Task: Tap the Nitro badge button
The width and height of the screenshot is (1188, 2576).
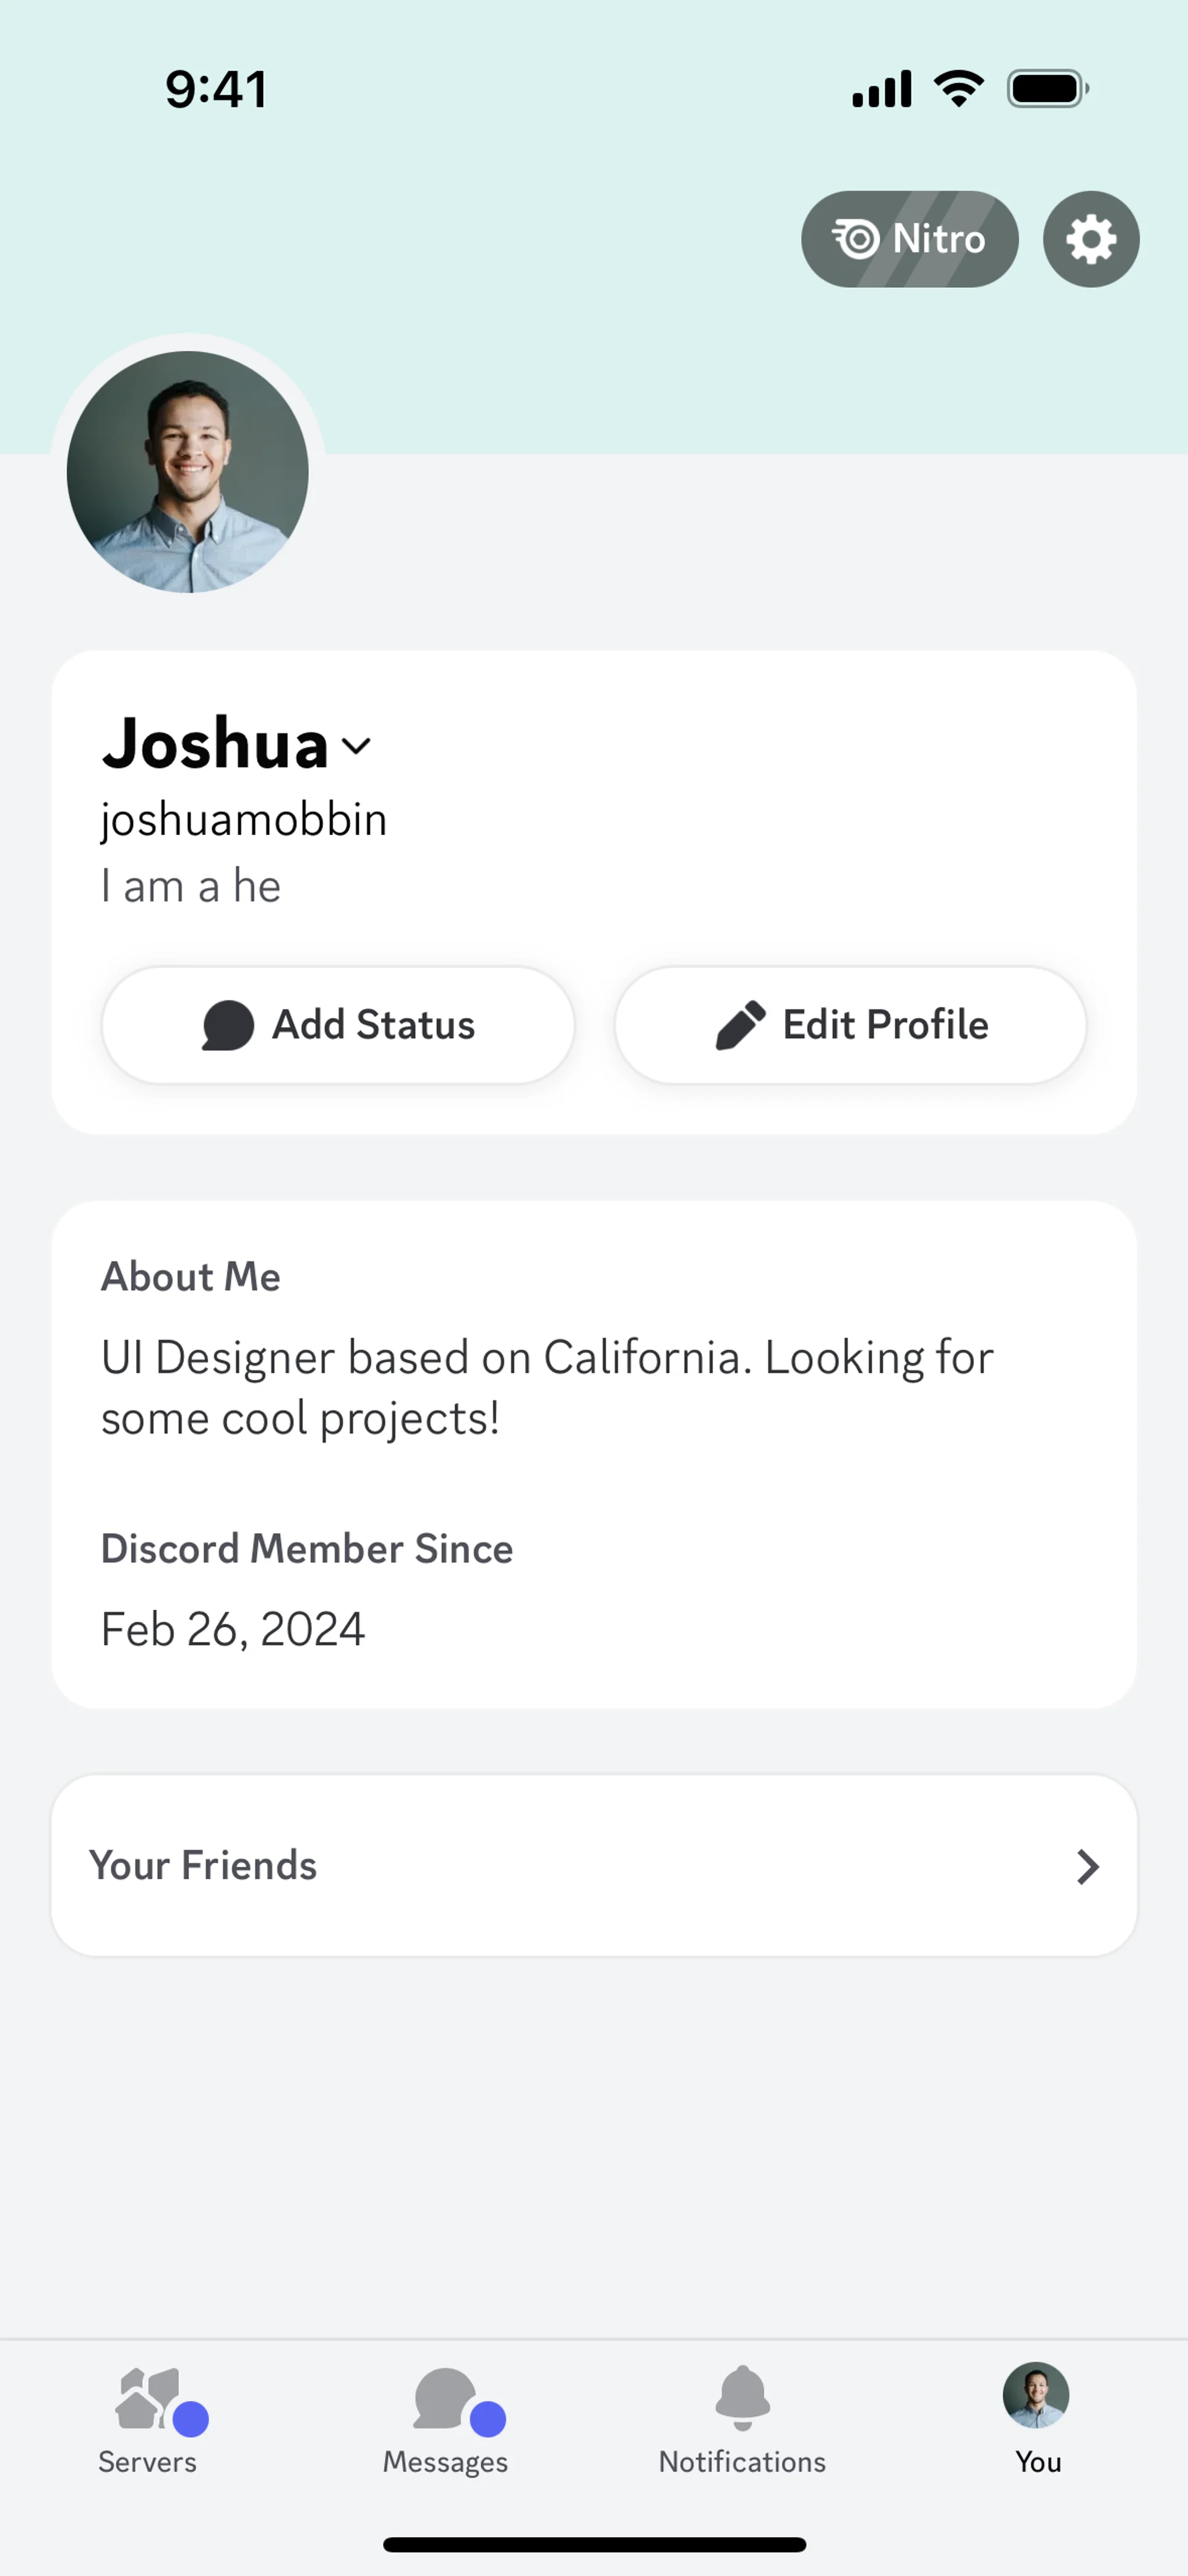Action: pyautogui.click(x=909, y=240)
